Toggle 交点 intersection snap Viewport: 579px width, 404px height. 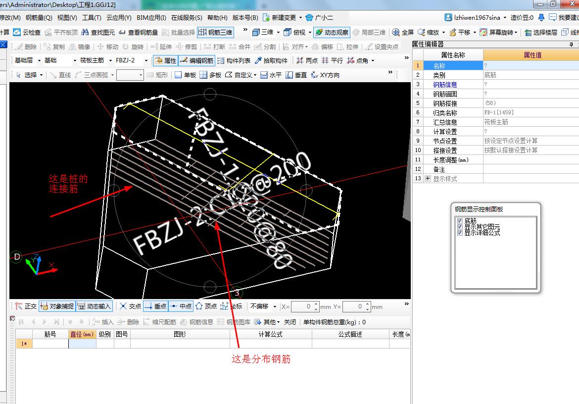tap(130, 306)
